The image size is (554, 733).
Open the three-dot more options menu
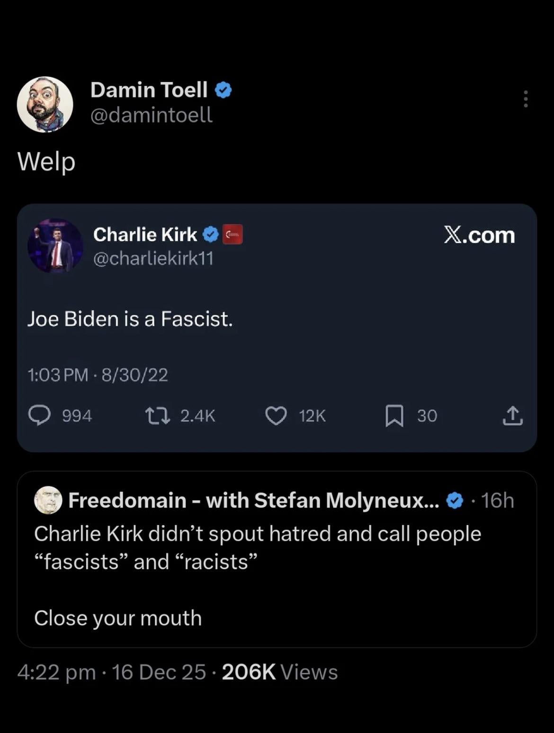[x=525, y=99]
